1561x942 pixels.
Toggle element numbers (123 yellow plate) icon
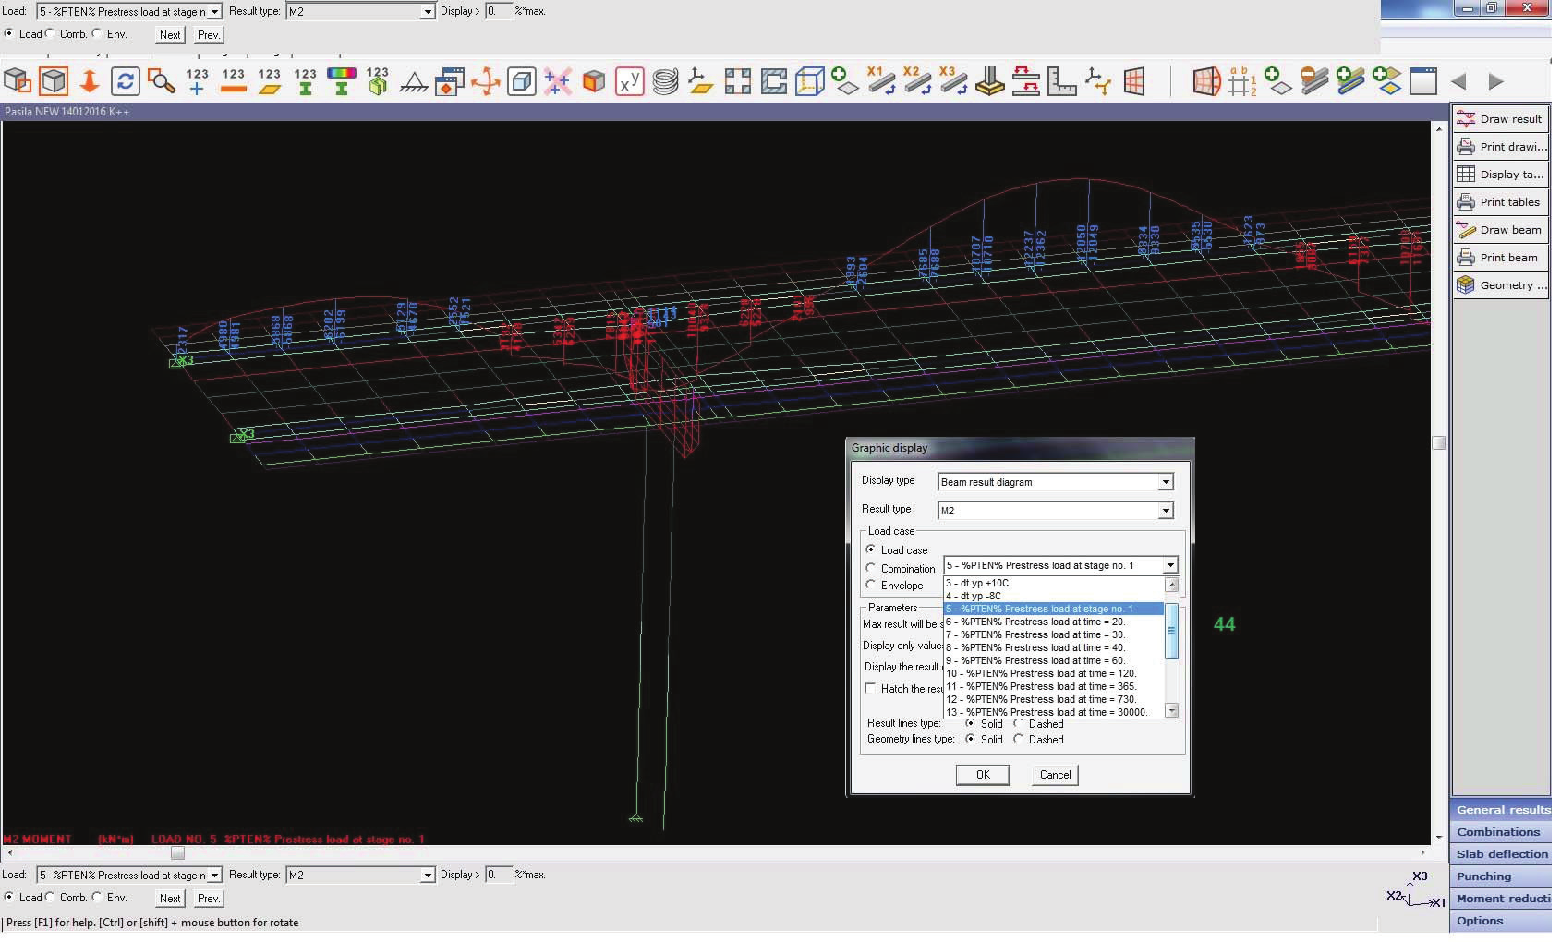(x=270, y=81)
